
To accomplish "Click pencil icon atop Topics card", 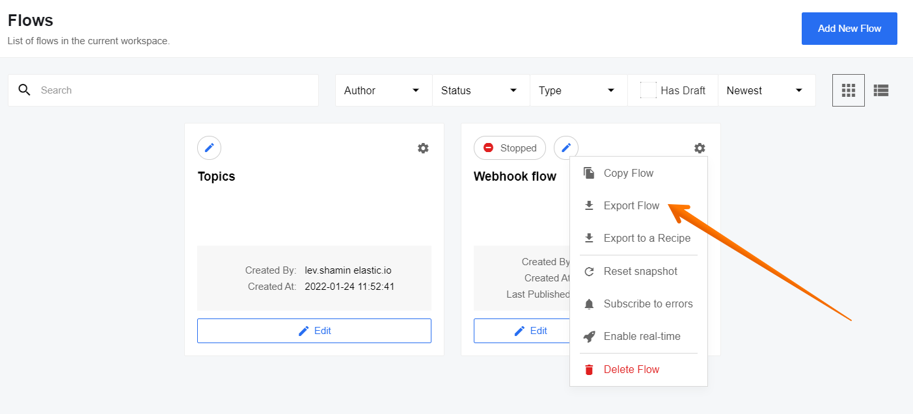I will point(209,148).
